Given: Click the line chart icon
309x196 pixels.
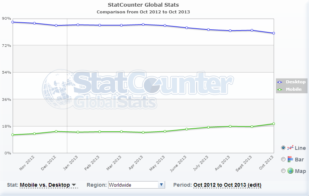Looking at the screenshot, I should 290,148.
